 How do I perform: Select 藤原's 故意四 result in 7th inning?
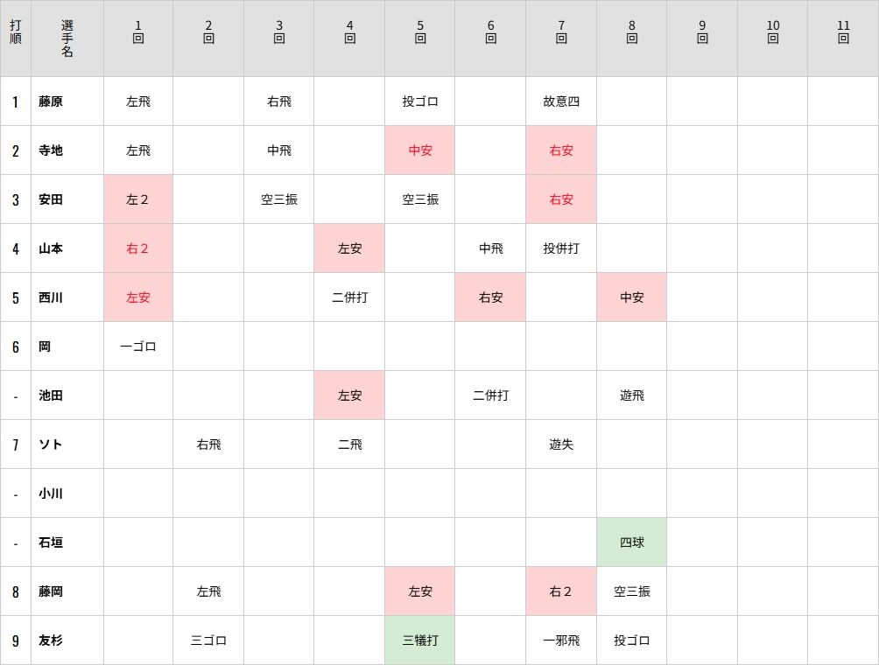[x=561, y=101]
